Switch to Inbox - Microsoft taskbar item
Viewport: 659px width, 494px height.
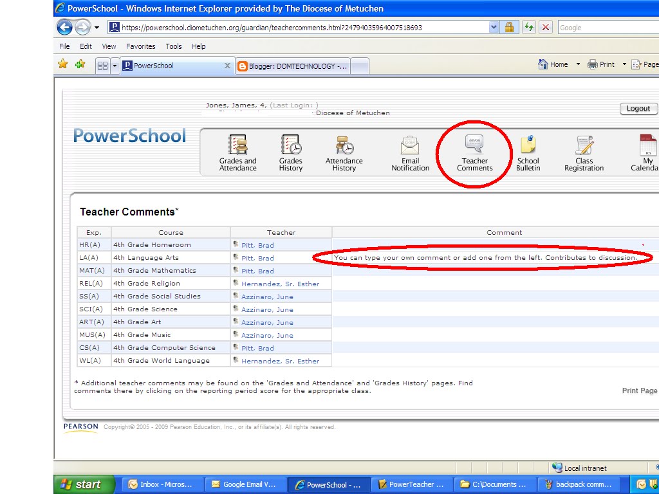click(x=162, y=484)
